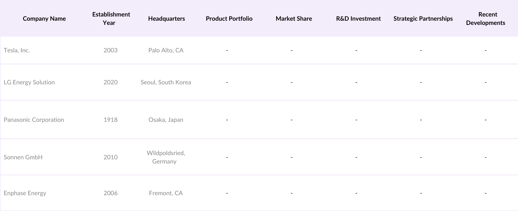Click the Product Portfolio column header

229,18
